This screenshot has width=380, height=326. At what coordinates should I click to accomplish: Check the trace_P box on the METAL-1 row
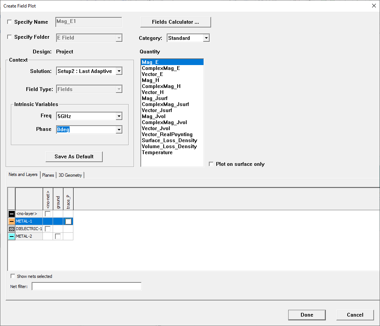pyautogui.click(x=68, y=221)
